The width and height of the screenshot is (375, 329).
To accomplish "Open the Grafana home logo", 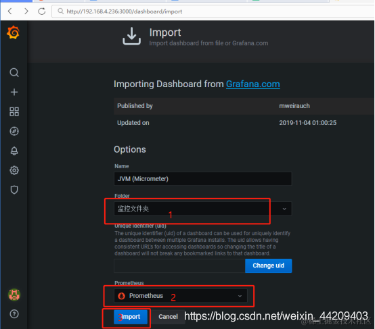I will [x=14, y=32].
